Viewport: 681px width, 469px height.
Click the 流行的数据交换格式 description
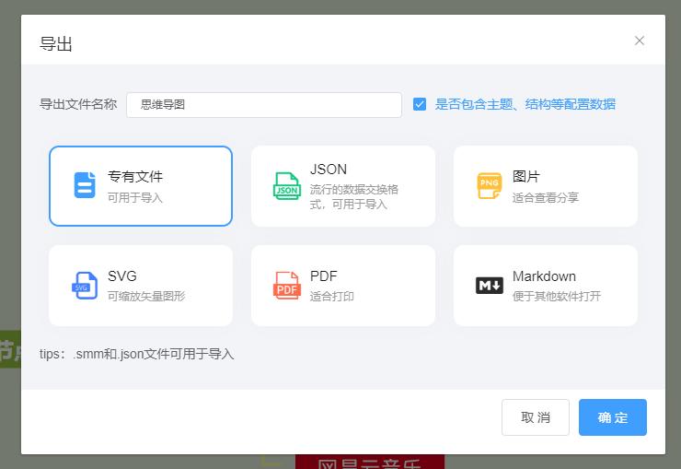[354, 196]
